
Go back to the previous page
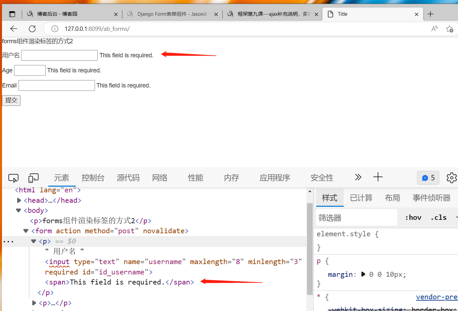(x=14, y=29)
